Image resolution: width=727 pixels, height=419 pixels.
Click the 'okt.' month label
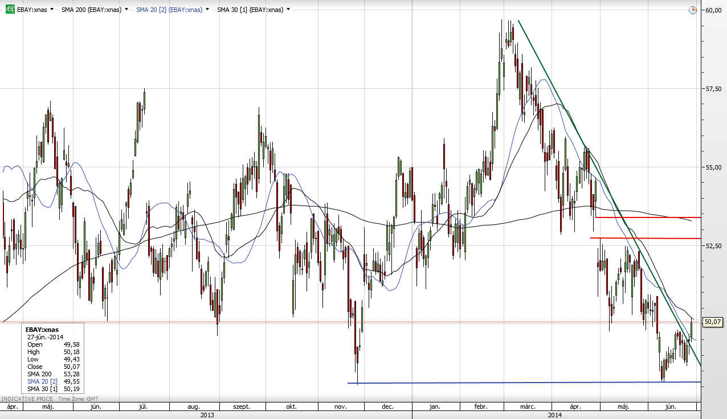[291, 407]
